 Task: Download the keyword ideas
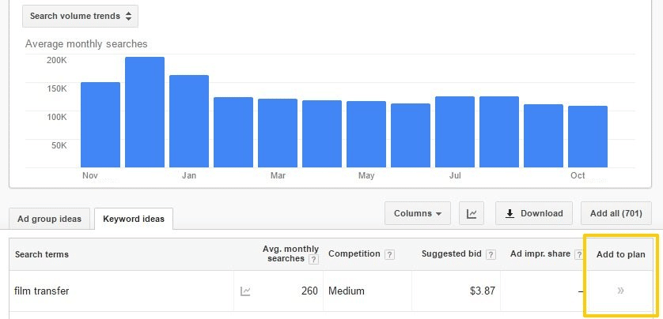534,213
